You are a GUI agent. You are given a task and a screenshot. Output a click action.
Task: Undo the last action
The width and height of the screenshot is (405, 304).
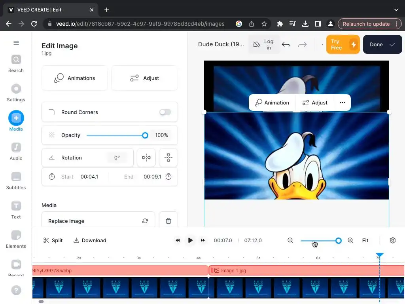[x=286, y=44]
